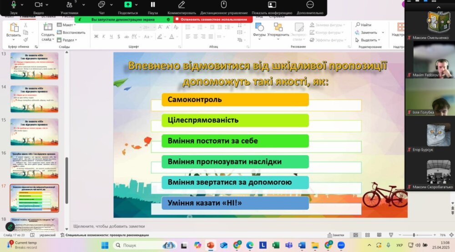Open Excel from the taskbar
The image size is (455, 252).
pyautogui.click(x=276, y=245)
